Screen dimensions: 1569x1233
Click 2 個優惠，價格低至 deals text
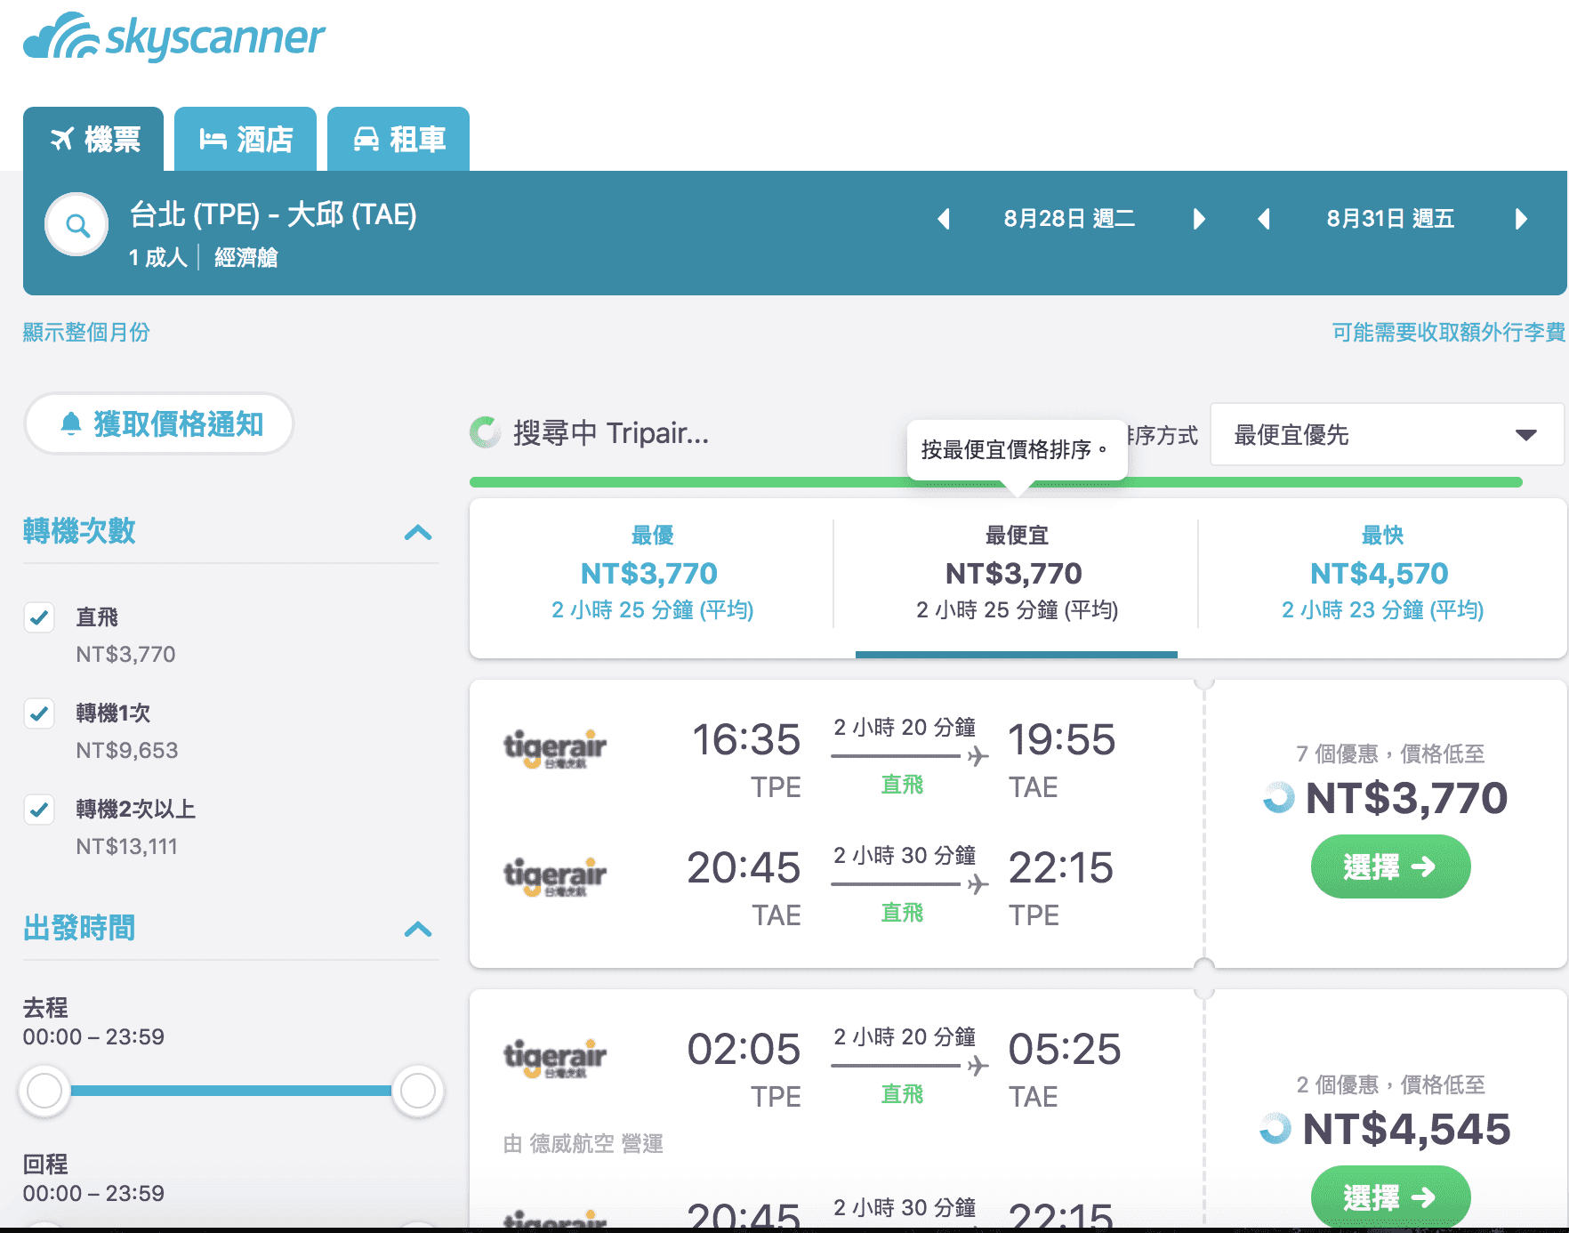[1390, 1085]
